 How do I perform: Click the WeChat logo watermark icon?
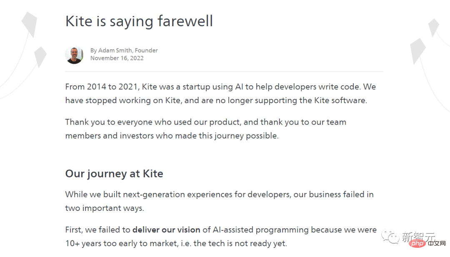(x=388, y=236)
